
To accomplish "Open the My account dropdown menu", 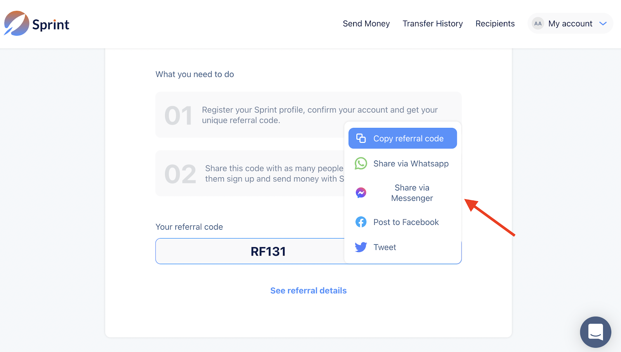I will coord(570,24).
